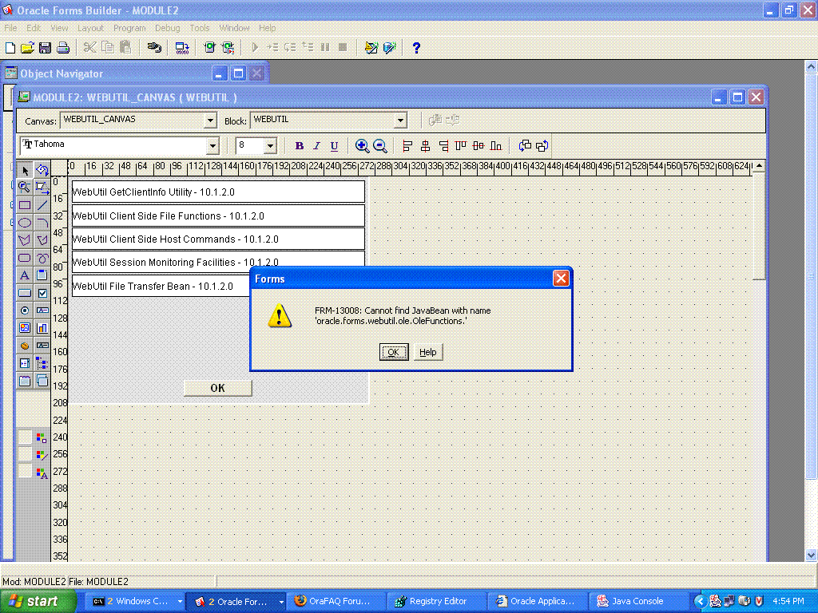The width and height of the screenshot is (818, 613).
Task: Toggle Italic formatting
Action: 316,146
